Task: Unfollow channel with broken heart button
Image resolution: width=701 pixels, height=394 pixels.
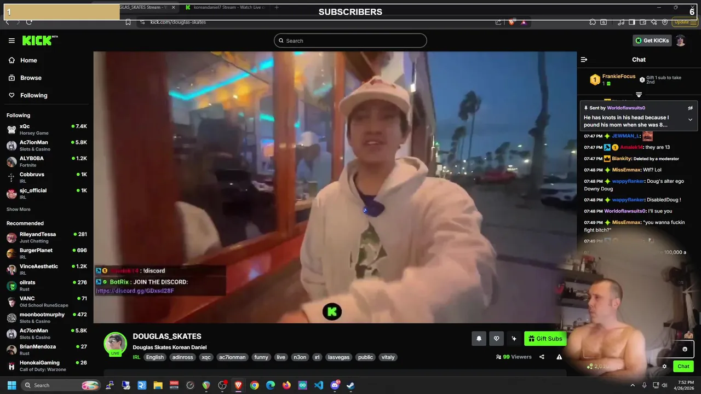Action: [496, 339]
